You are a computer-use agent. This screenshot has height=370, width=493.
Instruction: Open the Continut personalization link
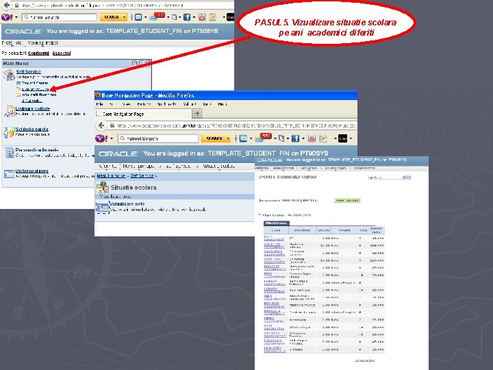point(38,53)
